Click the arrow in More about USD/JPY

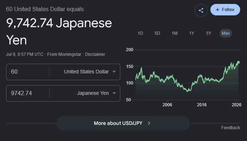pyautogui.click(x=149, y=123)
